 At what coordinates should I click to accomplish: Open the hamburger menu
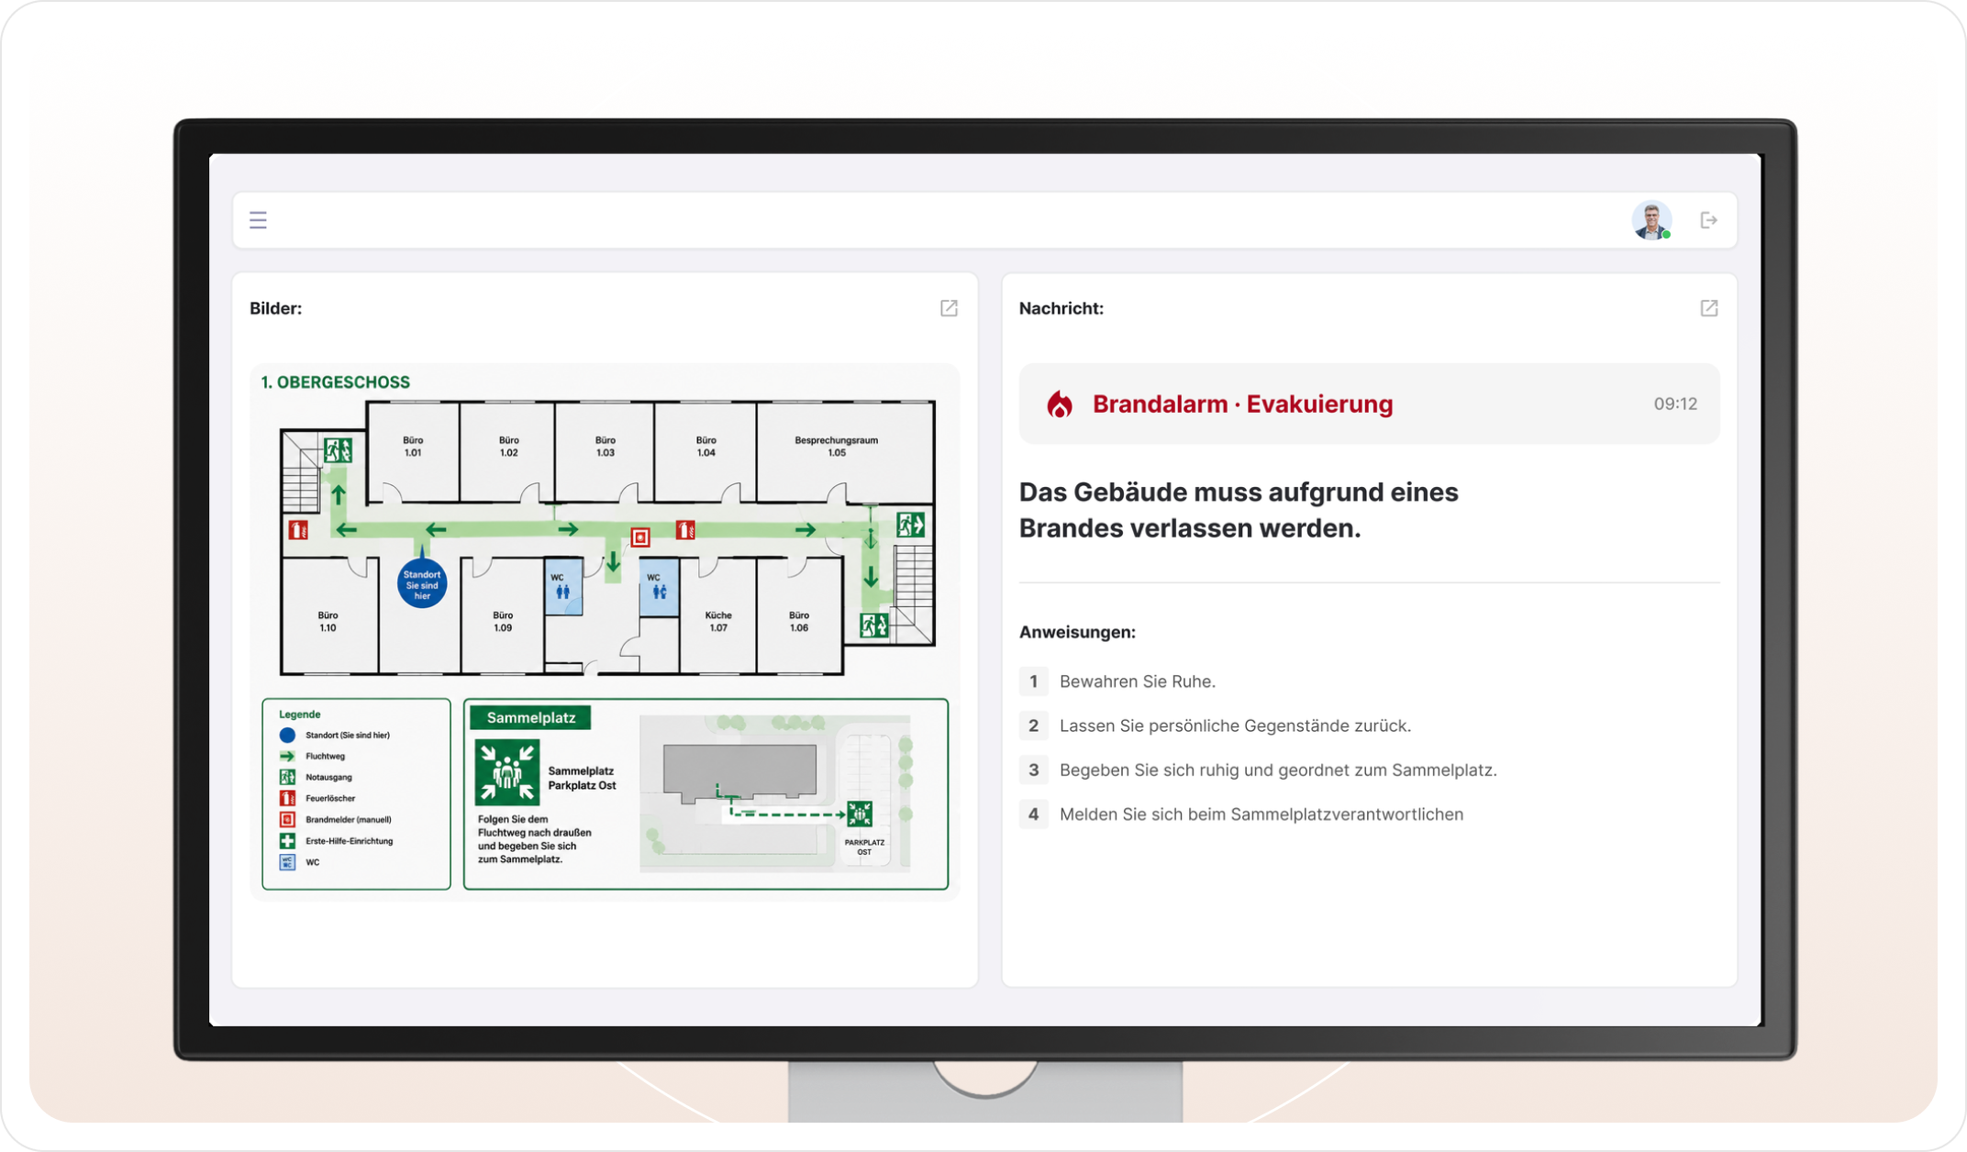click(258, 220)
